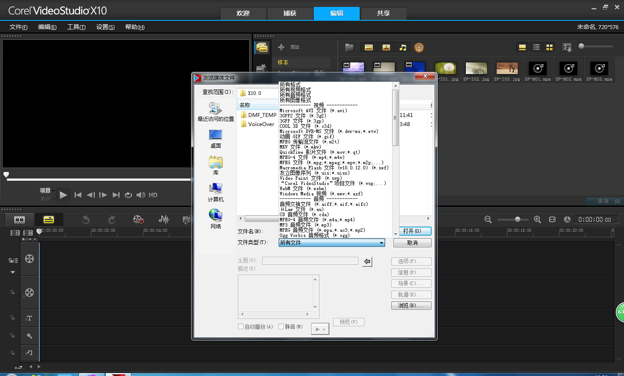624x376 pixels.
Task: Click the Undo arrow in timeline toolbar
Action: pyautogui.click(x=86, y=220)
